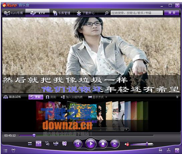Image resolution: width=182 pixels, height=154 pixels.
Task: Click the previous track button
Action: (78, 144)
